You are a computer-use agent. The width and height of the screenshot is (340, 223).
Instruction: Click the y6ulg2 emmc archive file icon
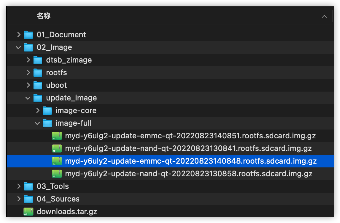point(57,136)
